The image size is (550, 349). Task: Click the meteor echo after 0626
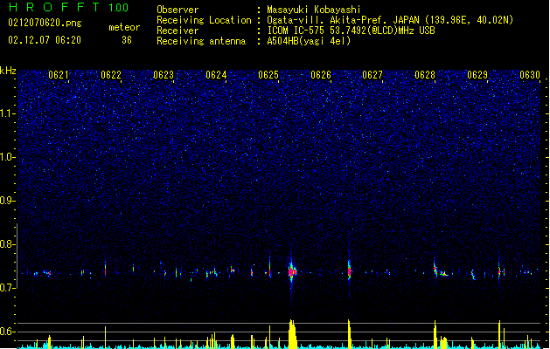(x=349, y=270)
